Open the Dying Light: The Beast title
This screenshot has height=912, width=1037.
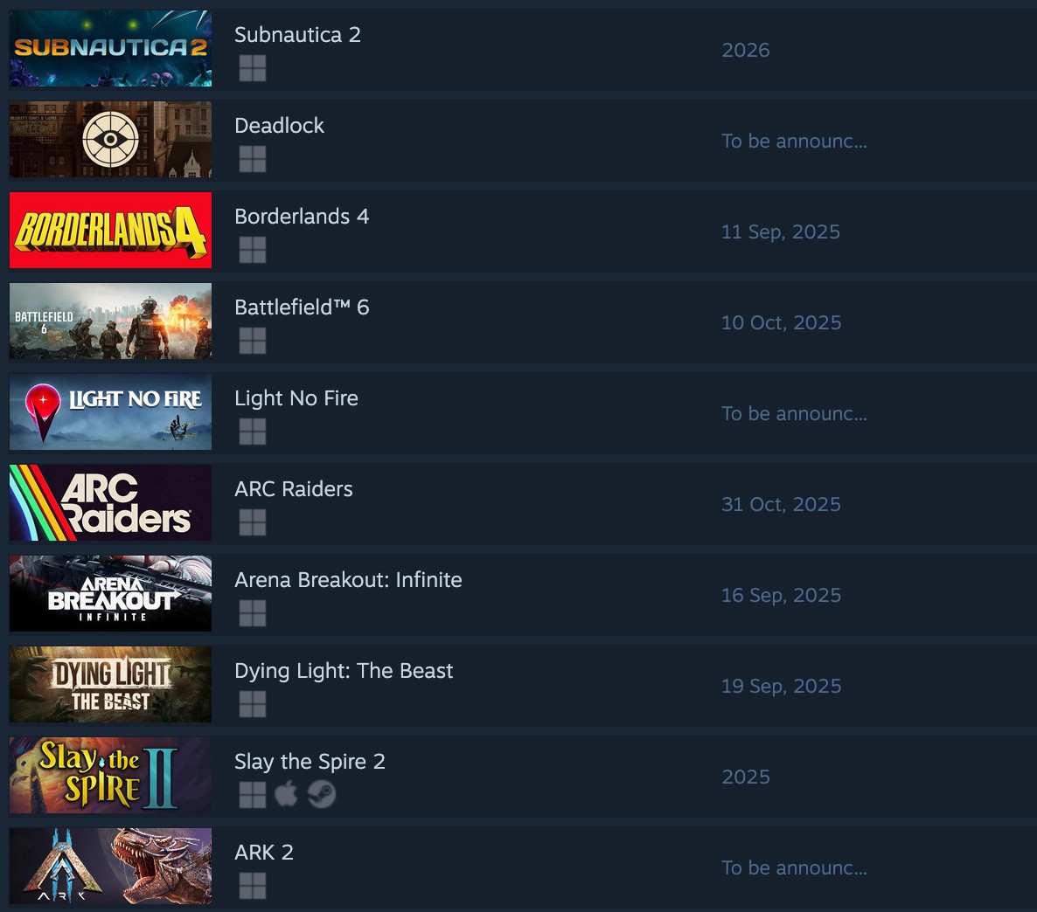[x=344, y=672]
